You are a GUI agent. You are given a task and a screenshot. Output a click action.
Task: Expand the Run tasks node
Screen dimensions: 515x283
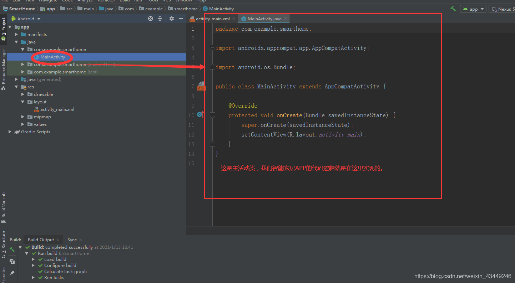pyautogui.click(x=33, y=278)
